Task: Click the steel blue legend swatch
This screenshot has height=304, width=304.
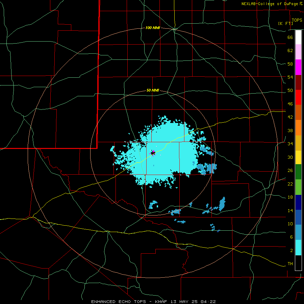Action: 298,232
